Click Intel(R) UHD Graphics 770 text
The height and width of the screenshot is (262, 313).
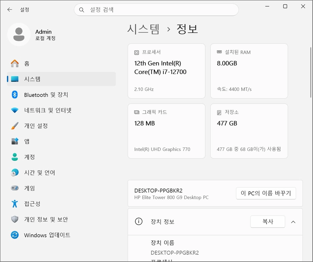162,149
